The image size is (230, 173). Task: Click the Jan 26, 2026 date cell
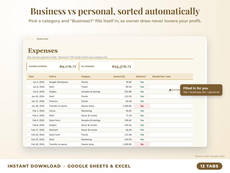click(x=38, y=96)
